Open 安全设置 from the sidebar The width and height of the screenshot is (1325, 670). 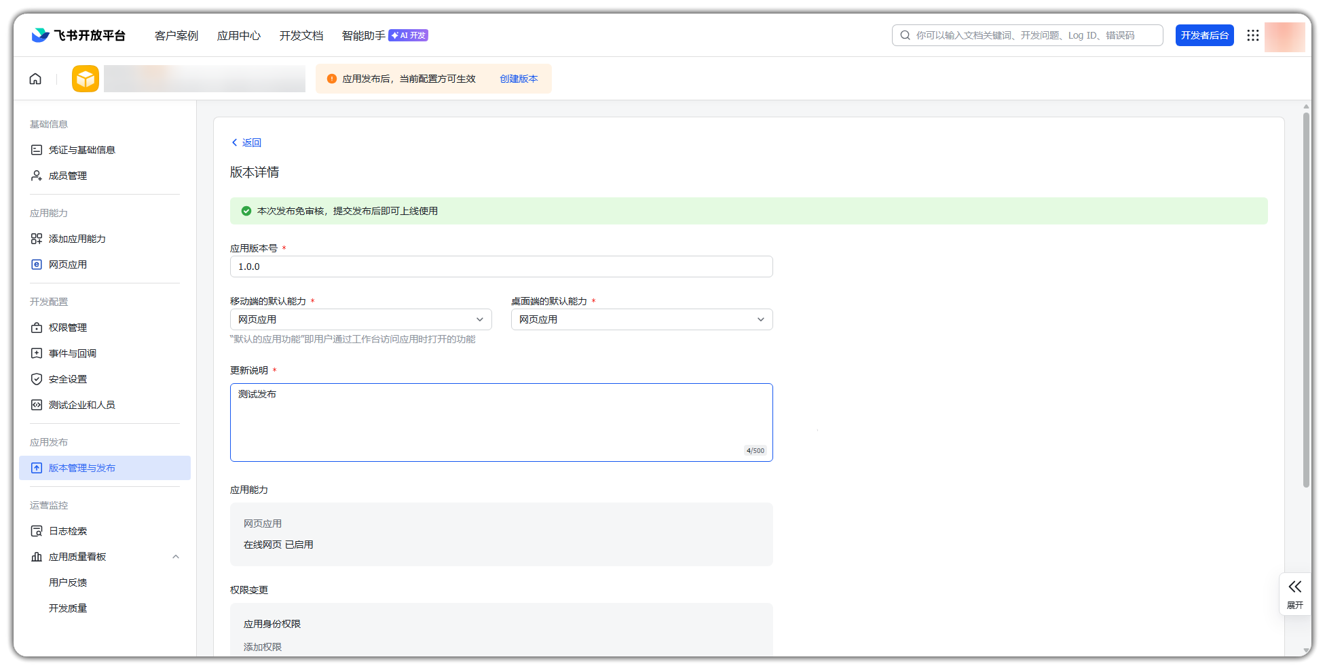tap(67, 379)
